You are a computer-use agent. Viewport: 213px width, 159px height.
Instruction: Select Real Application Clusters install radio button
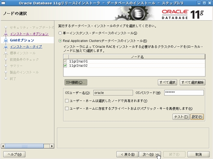click(60, 41)
